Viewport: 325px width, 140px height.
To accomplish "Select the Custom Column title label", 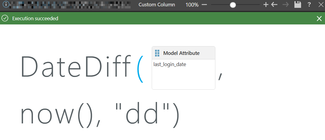I will (x=157, y=5).
